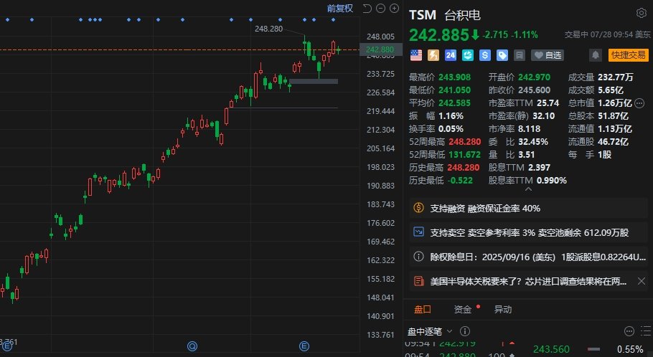This screenshot has width=653, height=357.
Task: Click the 支持卖空 short selling icon
Action: (418, 232)
